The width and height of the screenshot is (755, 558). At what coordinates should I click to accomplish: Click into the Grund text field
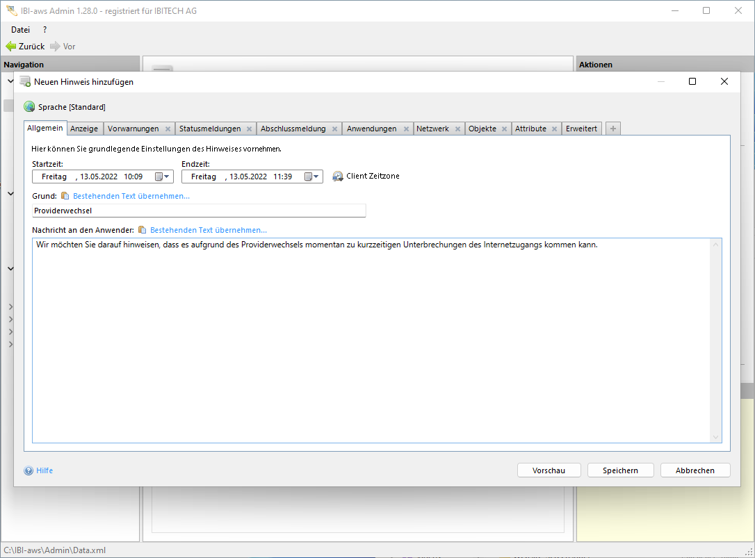point(199,211)
